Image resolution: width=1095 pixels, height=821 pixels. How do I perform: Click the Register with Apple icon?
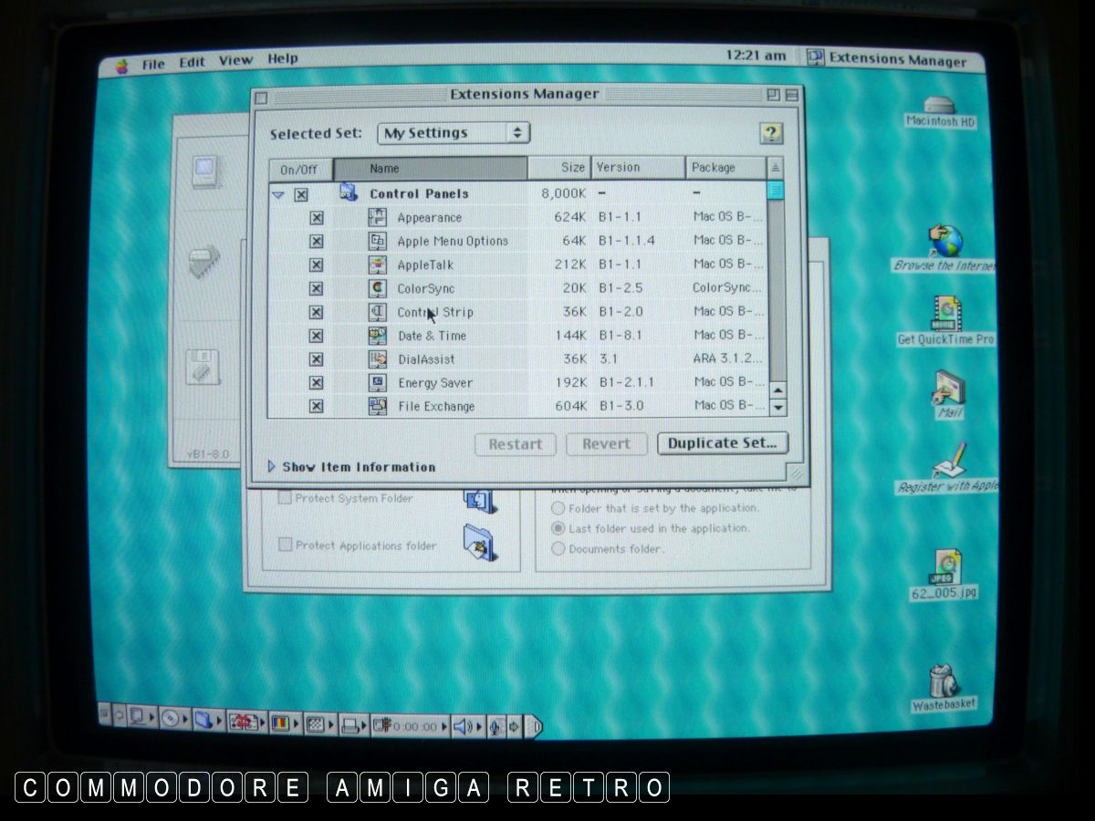pos(948,461)
